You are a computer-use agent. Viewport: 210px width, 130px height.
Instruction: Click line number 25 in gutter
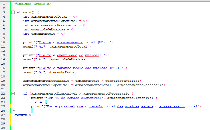click(x=3, y=106)
